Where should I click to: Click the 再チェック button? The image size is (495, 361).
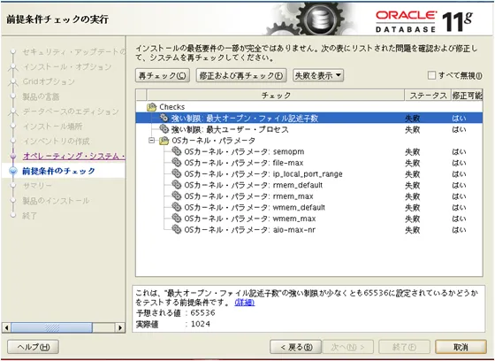(x=163, y=75)
